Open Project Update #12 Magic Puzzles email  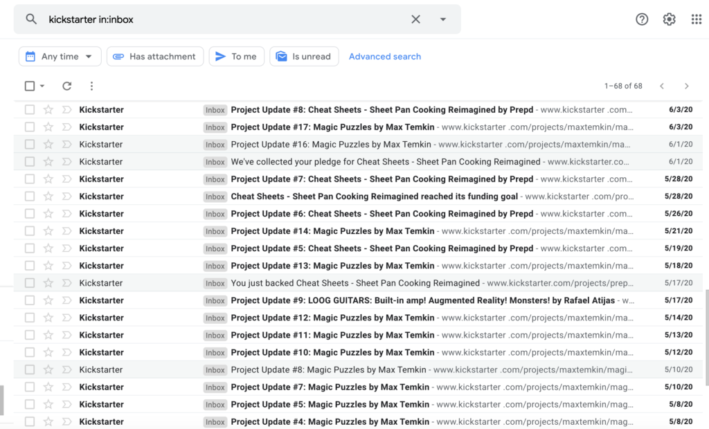point(358,318)
